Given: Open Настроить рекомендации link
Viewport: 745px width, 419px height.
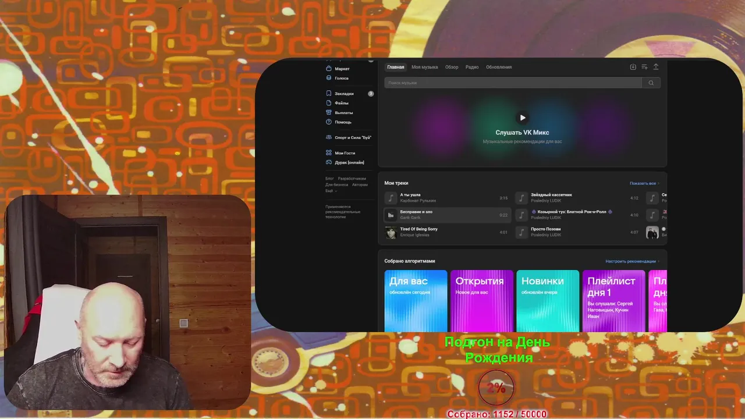Looking at the screenshot, I should [632, 261].
